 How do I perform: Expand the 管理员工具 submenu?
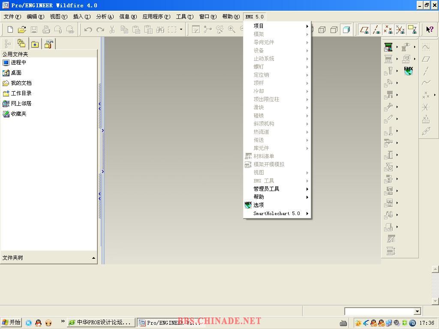tap(277, 189)
